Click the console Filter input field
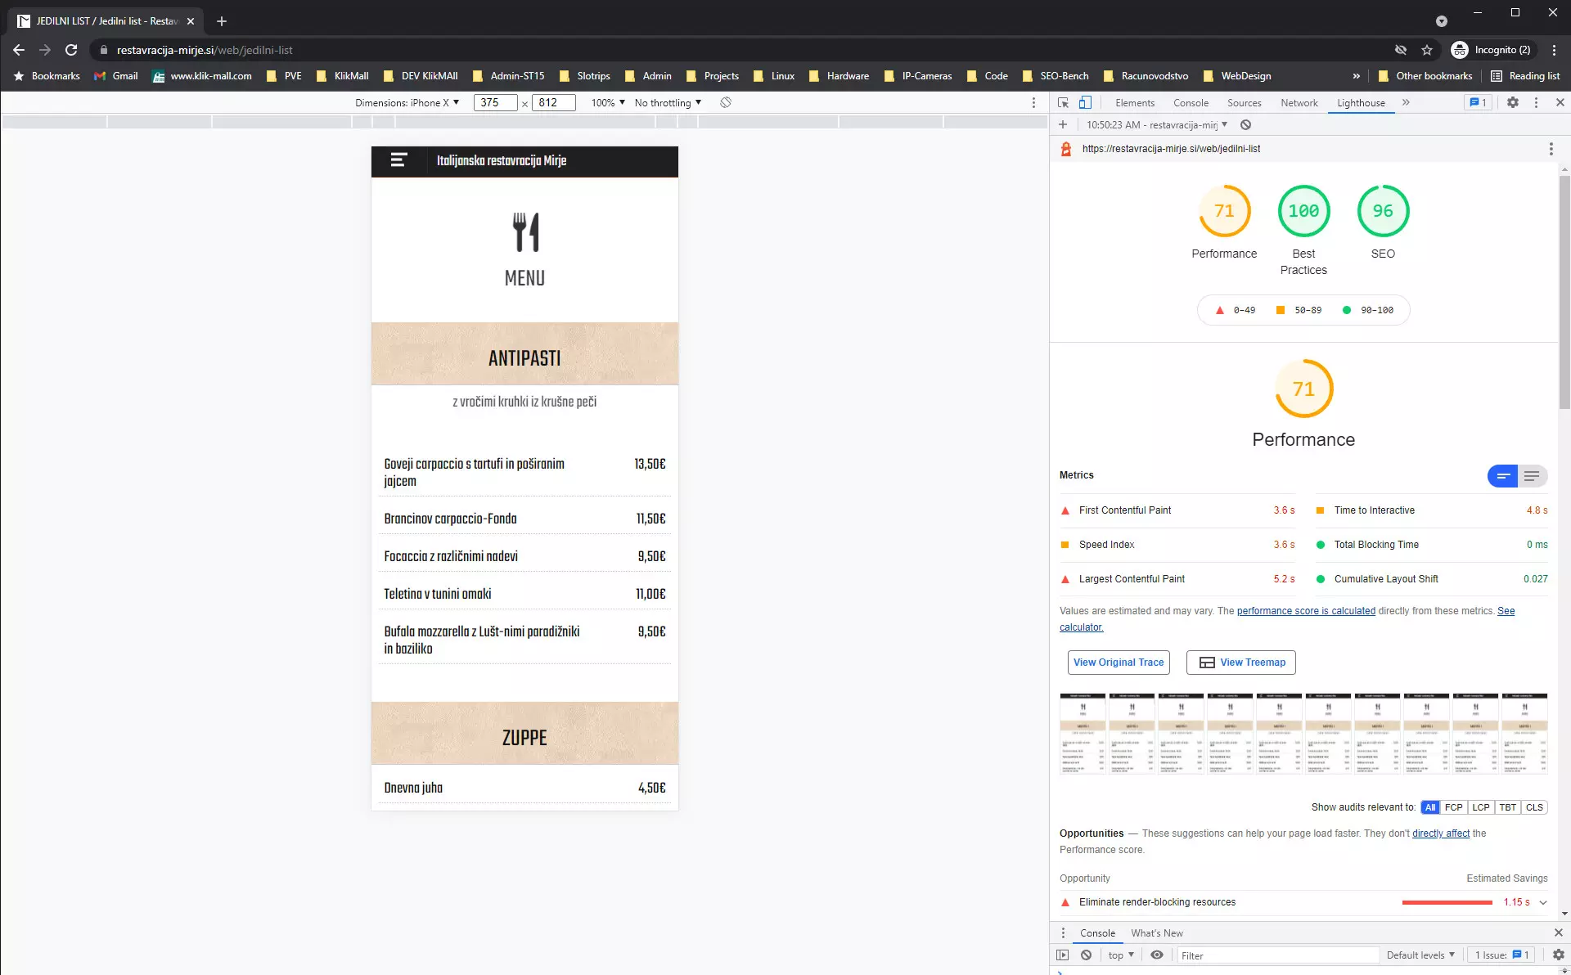The image size is (1571, 975). [1276, 955]
